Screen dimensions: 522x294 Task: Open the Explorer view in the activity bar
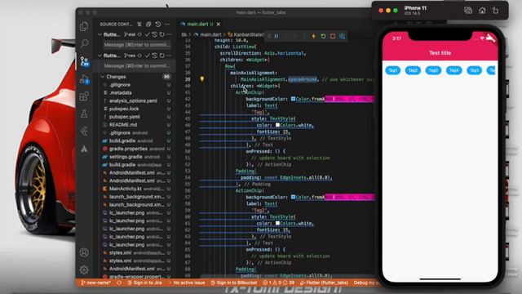click(x=84, y=26)
